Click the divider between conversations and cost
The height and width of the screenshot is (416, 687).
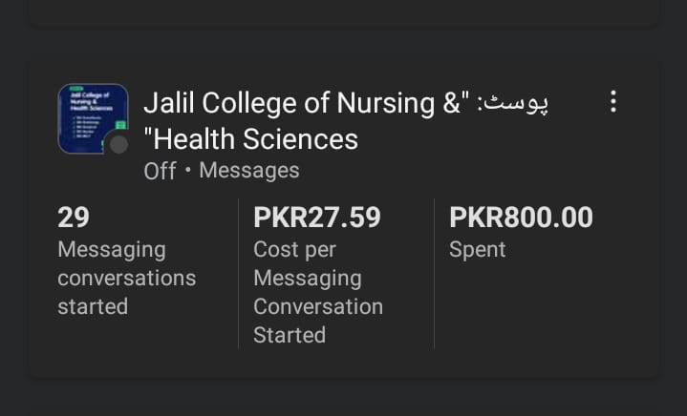point(238,273)
